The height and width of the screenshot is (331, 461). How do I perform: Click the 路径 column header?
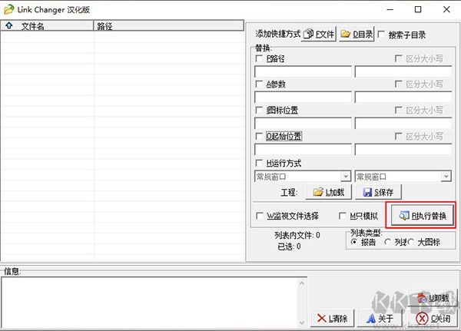(169, 26)
